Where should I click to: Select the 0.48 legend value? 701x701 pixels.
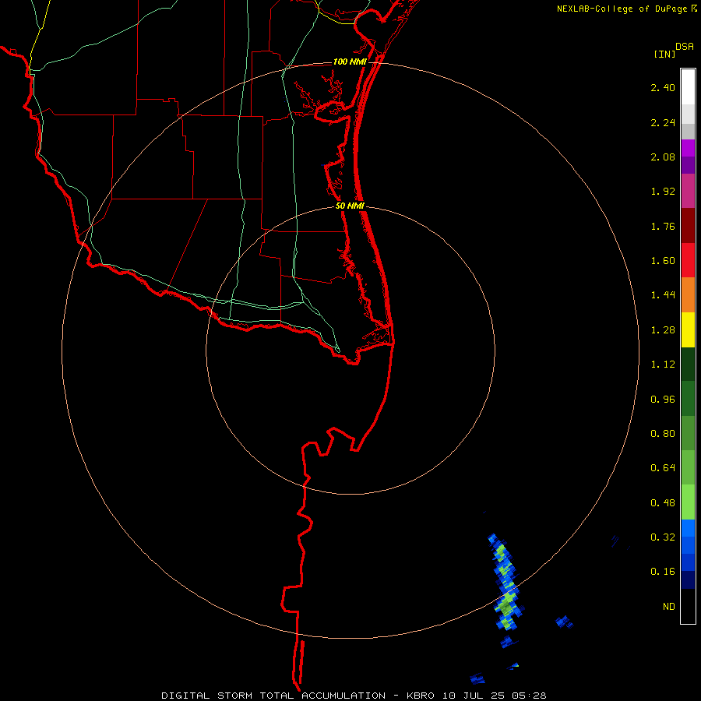pos(663,503)
